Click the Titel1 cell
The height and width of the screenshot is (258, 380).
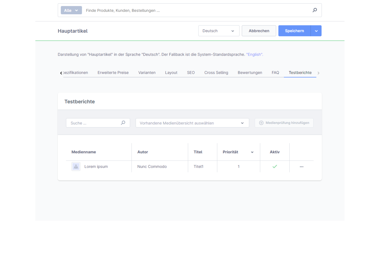pyautogui.click(x=199, y=166)
